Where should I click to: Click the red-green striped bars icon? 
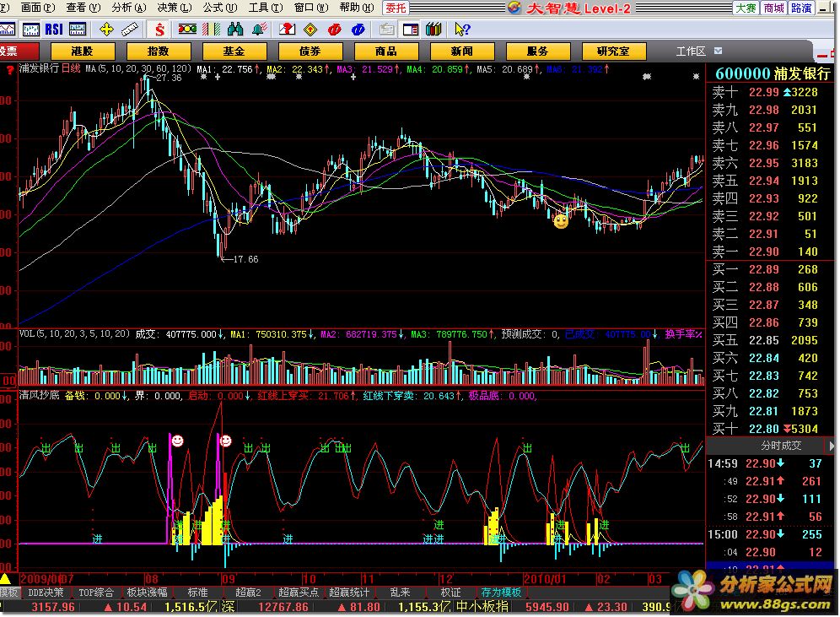[x=211, y=30]
